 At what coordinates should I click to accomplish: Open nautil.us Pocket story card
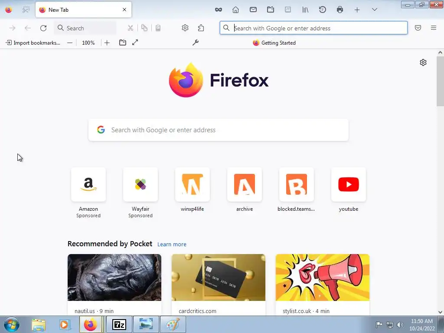(114, 284)
